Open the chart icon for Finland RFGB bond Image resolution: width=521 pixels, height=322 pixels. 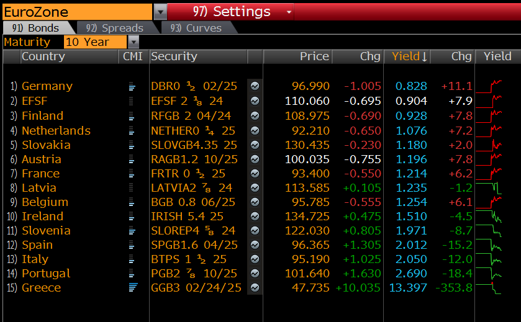point(255,116)
